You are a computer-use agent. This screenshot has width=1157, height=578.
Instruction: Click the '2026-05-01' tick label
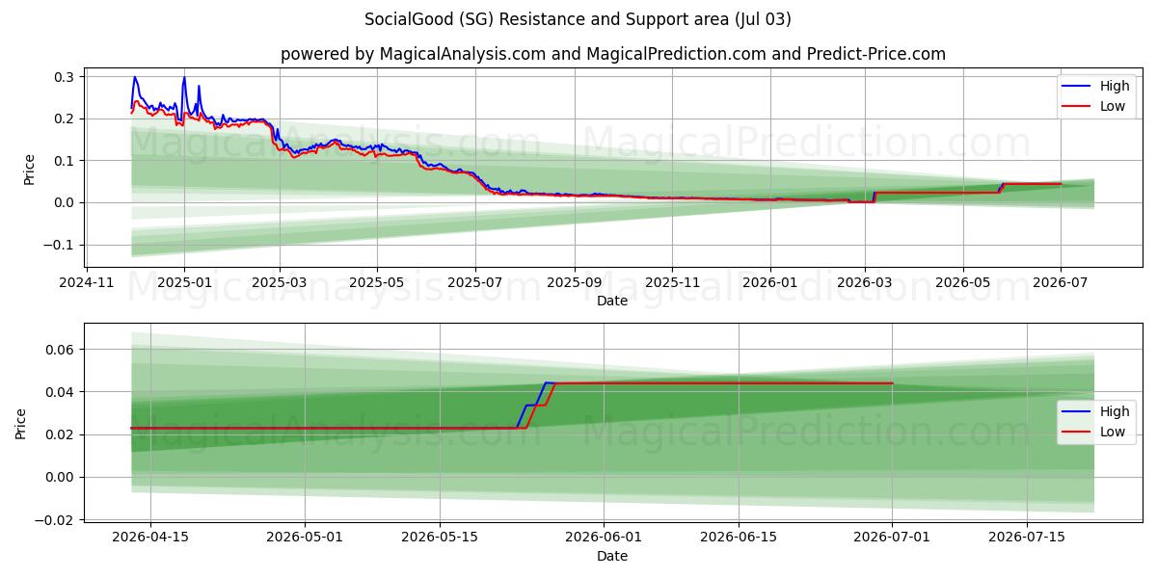coord(305,538)
